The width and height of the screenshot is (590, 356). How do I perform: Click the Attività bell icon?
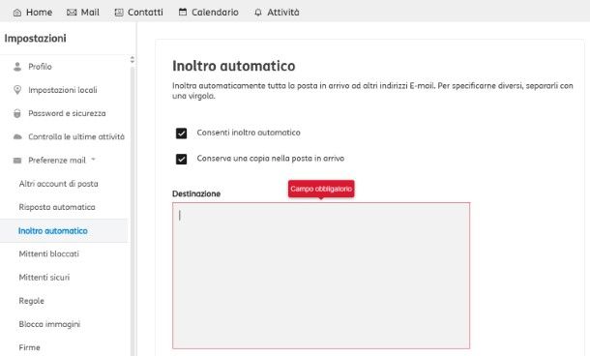point(258,13)
